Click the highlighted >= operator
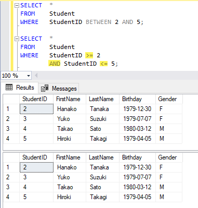Screen dimensions: 198x208 coord(89,55)
